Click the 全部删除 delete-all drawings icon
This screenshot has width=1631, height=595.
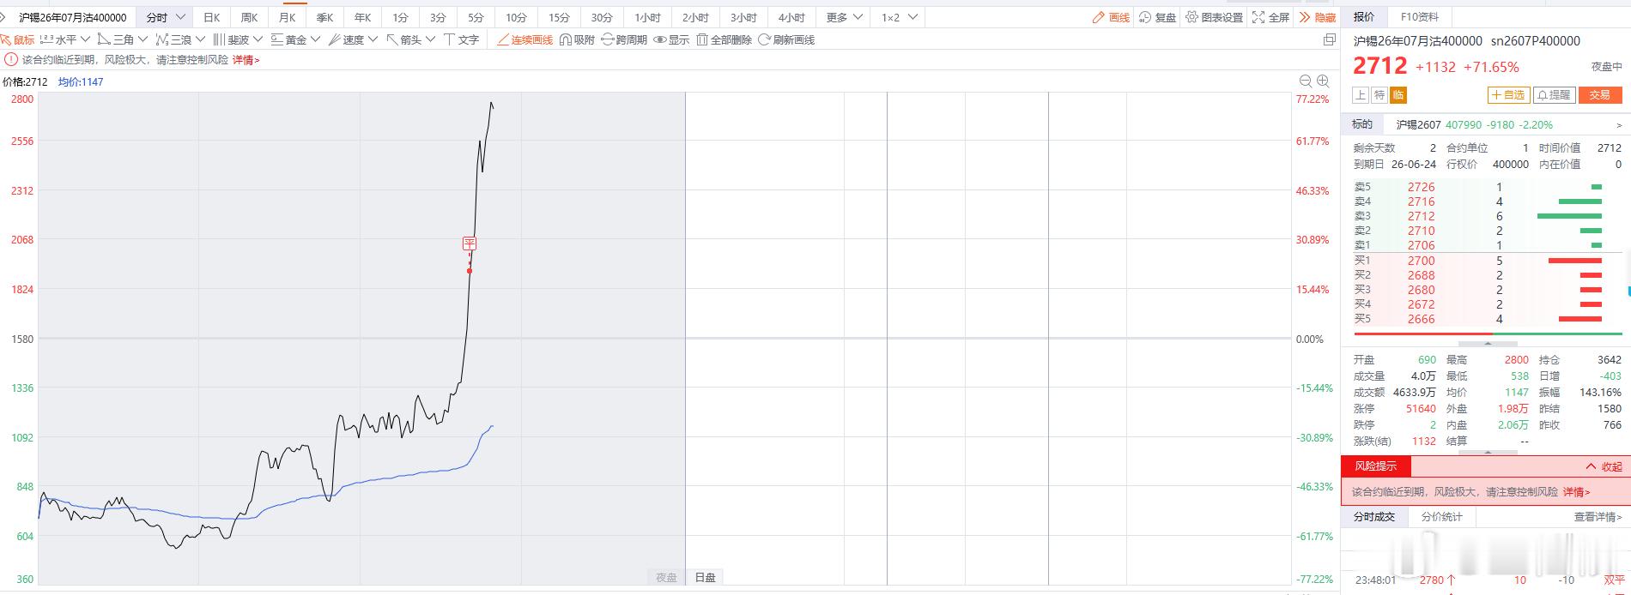coord(702,39)
